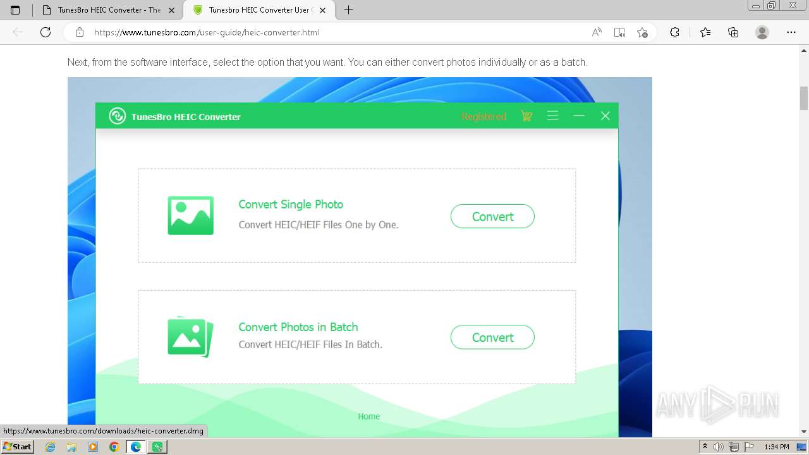809x455 pixels.
Task: Open network status tray icon
Action: (x=733, y=447)
